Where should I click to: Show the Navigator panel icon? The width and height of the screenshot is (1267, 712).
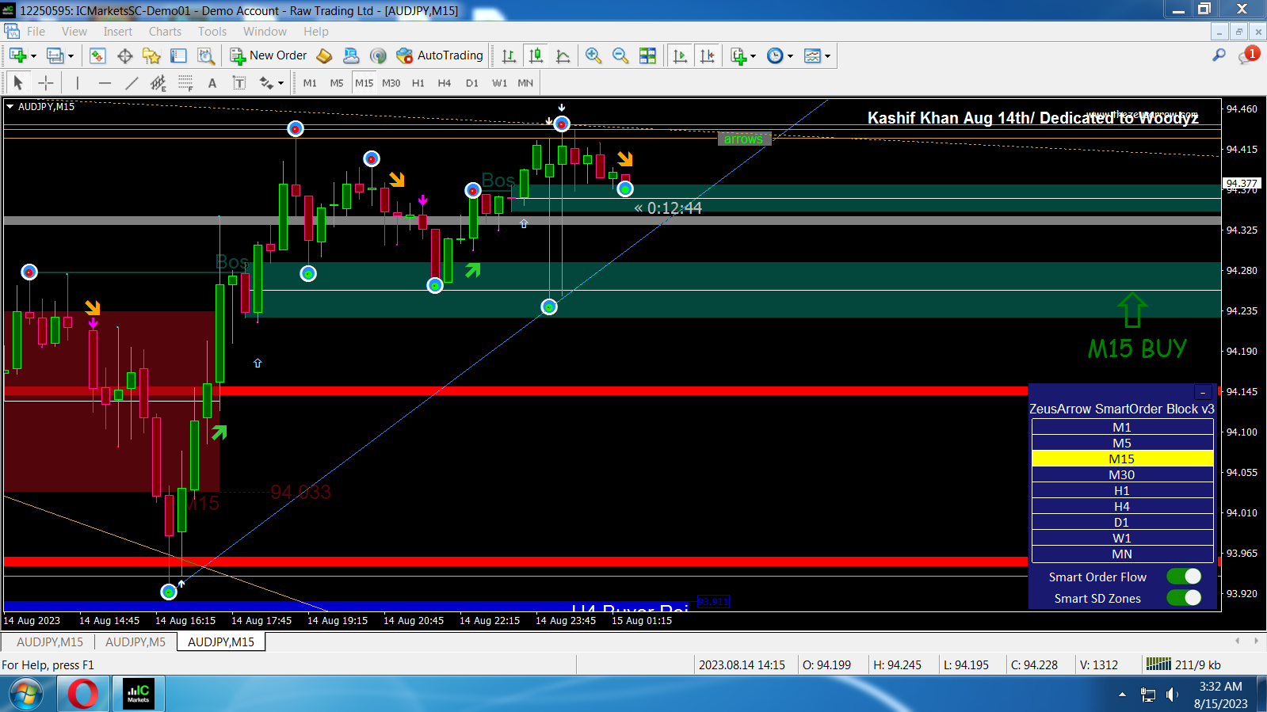point(151,55)
